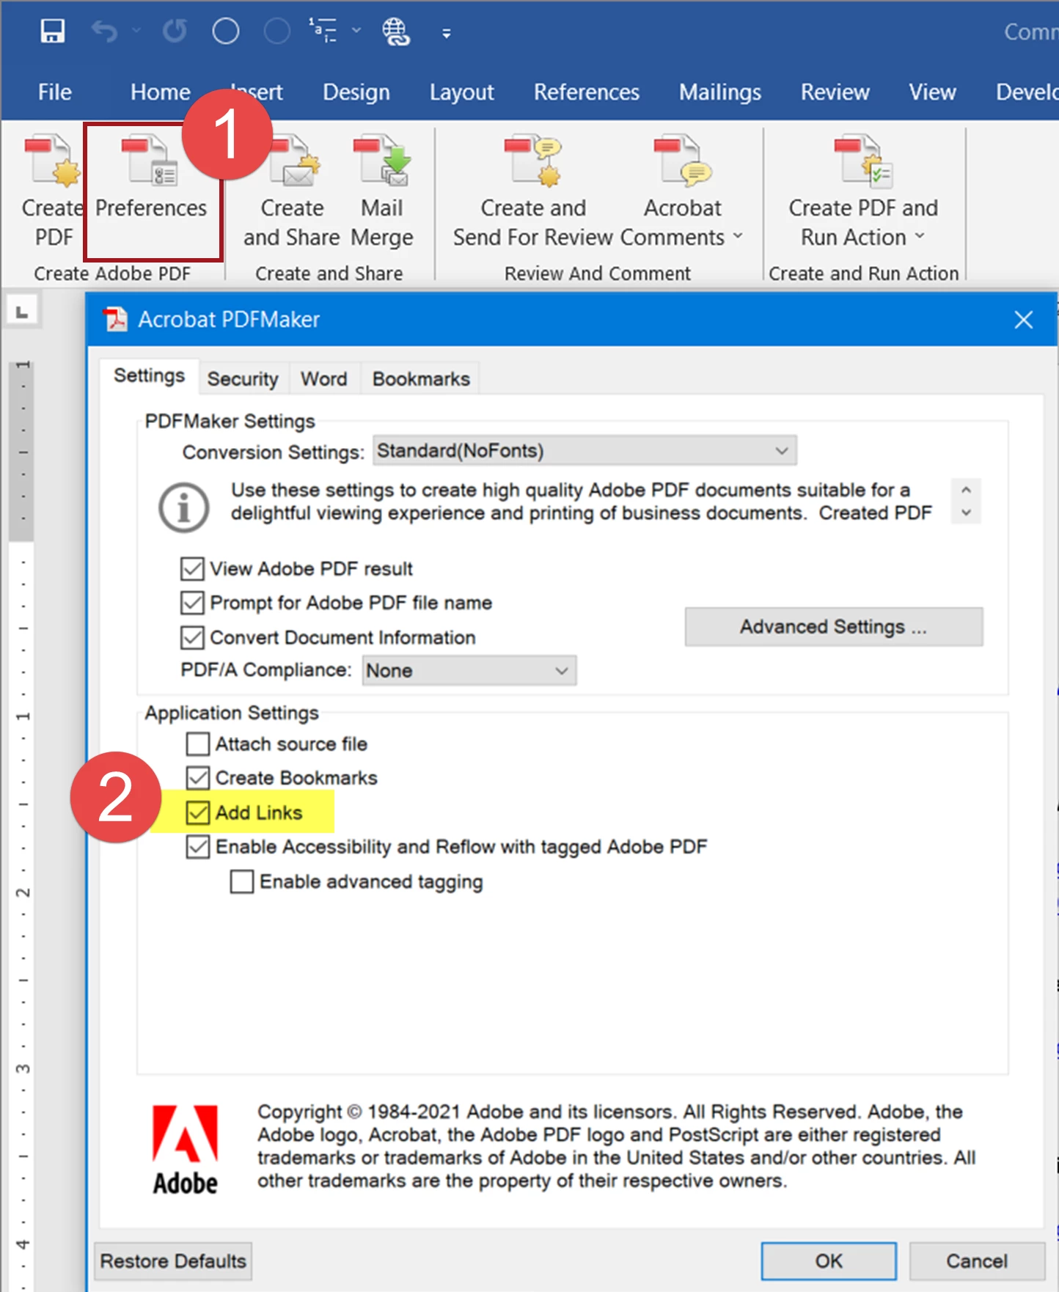Enable advanced tagging checkbox
The image size is (1059, 1292).
pos(242,881)
